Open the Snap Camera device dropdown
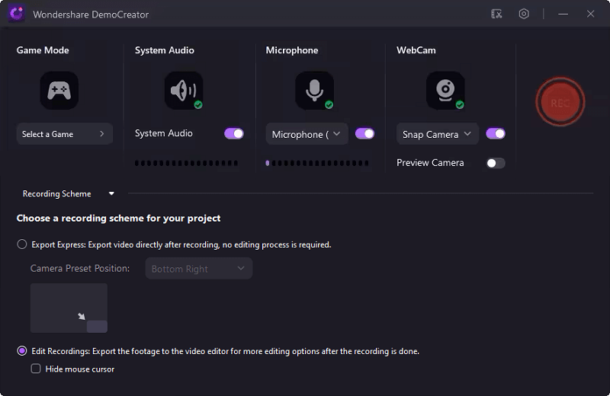 pos(438,134)
